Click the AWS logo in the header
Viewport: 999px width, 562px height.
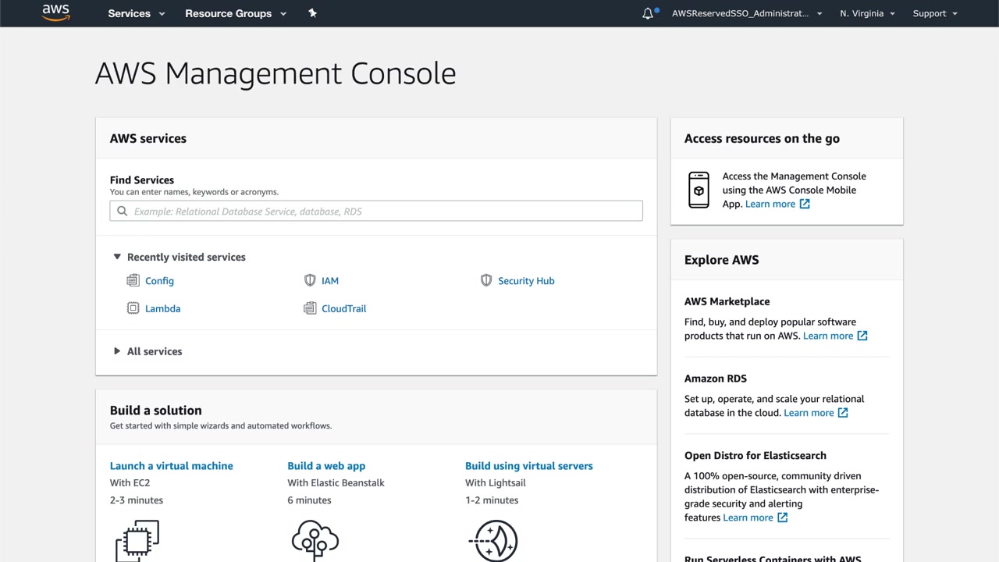(x=56, y=12)
